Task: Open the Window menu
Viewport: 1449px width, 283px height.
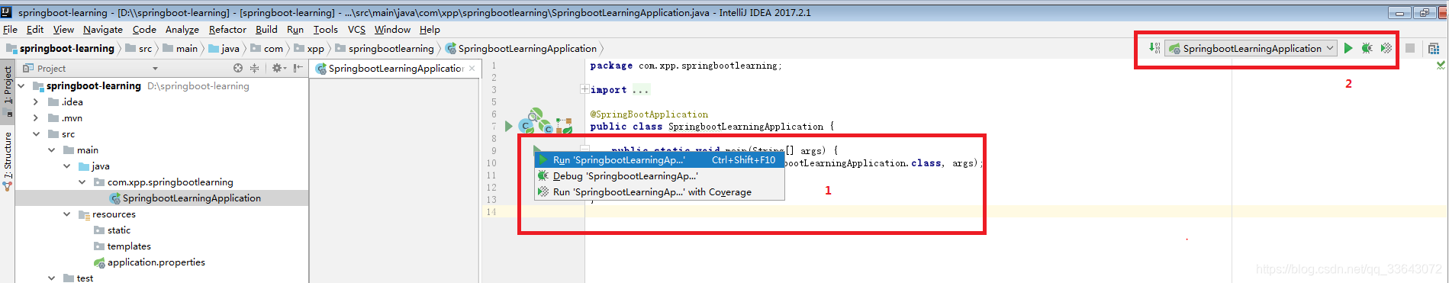Action: [392, 29]
